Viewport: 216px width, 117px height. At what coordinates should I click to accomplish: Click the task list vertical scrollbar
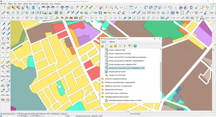tap(161, 76)
